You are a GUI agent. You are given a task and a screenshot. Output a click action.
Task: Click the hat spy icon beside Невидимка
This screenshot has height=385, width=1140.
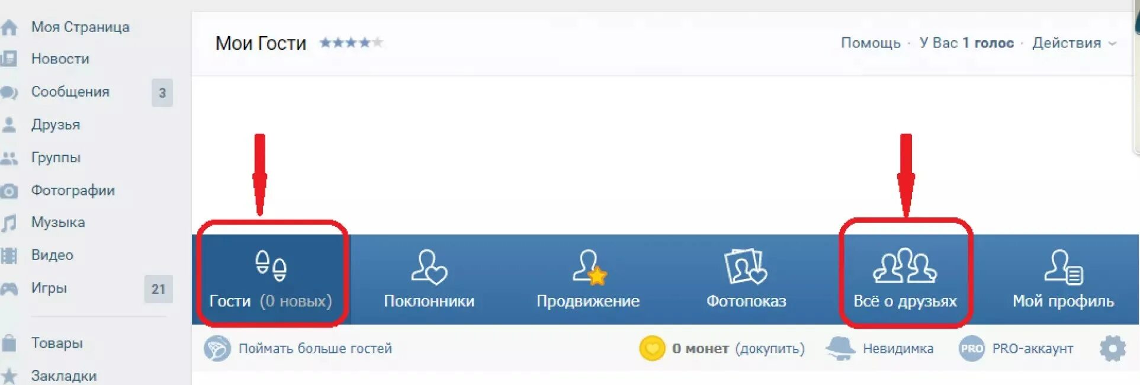pyautogui.click(x=840, y=348)
